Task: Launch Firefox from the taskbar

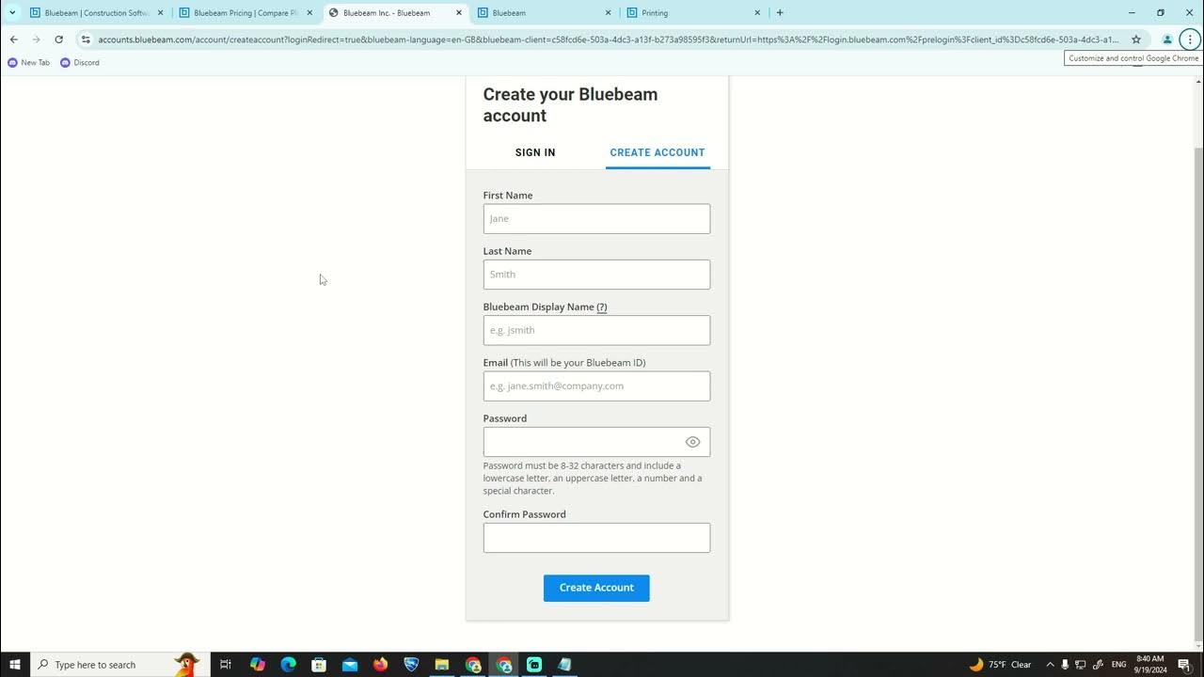Action: click(380, 665)
